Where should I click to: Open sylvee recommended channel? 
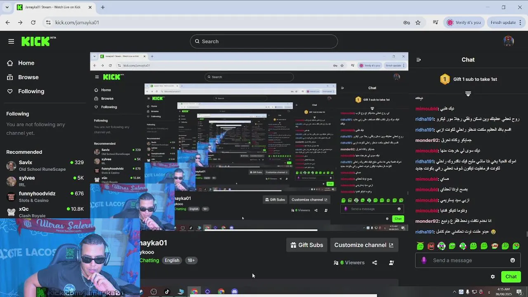coord(45,181)
